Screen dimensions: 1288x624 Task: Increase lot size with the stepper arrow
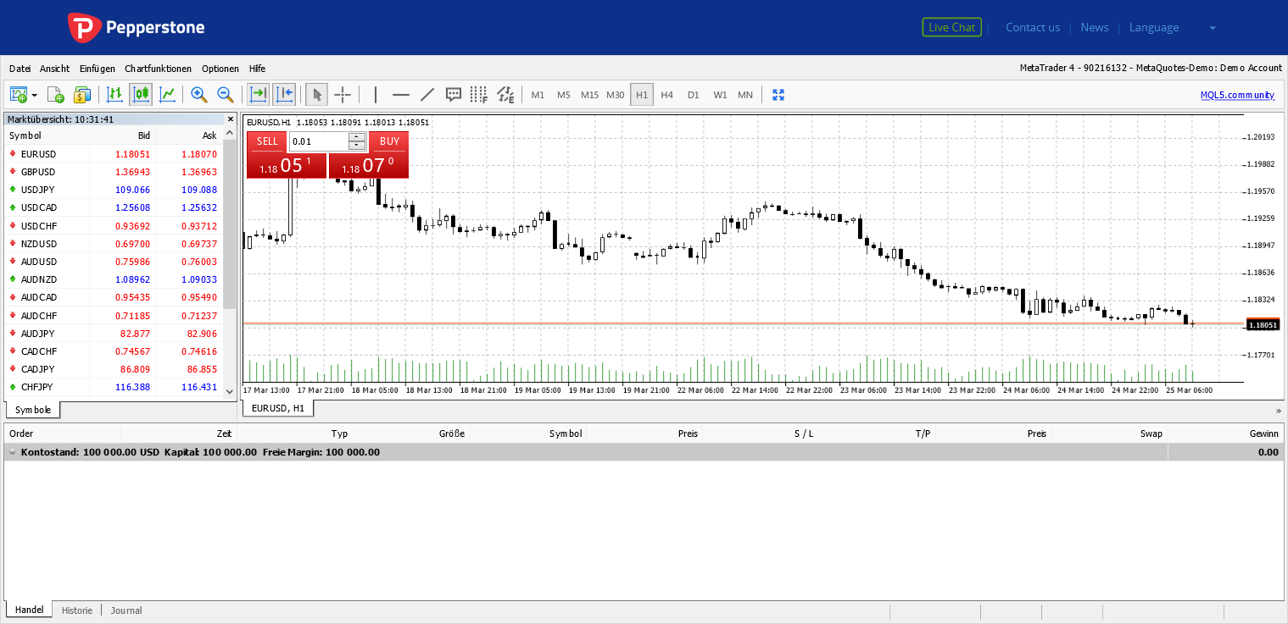coord(356,136)
